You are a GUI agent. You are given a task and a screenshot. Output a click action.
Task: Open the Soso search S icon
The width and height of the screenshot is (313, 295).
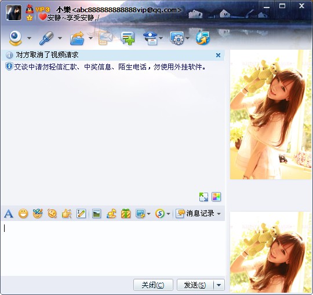[160, 214]
